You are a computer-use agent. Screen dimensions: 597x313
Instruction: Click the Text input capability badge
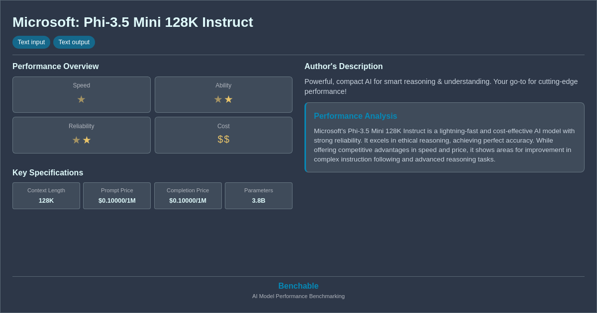[31, 42]
